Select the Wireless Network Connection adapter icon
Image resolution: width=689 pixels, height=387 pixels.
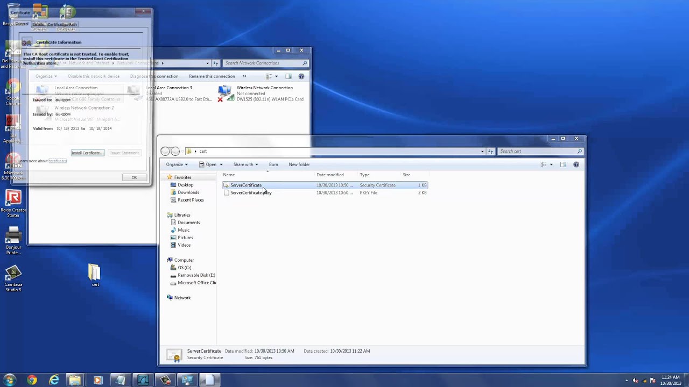[x=225, y=94]
